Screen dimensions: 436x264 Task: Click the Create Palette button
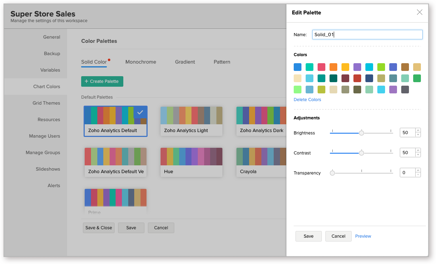(x=102, y=81)
